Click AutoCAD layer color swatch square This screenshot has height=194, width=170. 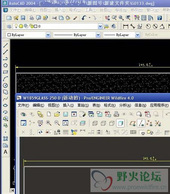(x=35, y=26)
